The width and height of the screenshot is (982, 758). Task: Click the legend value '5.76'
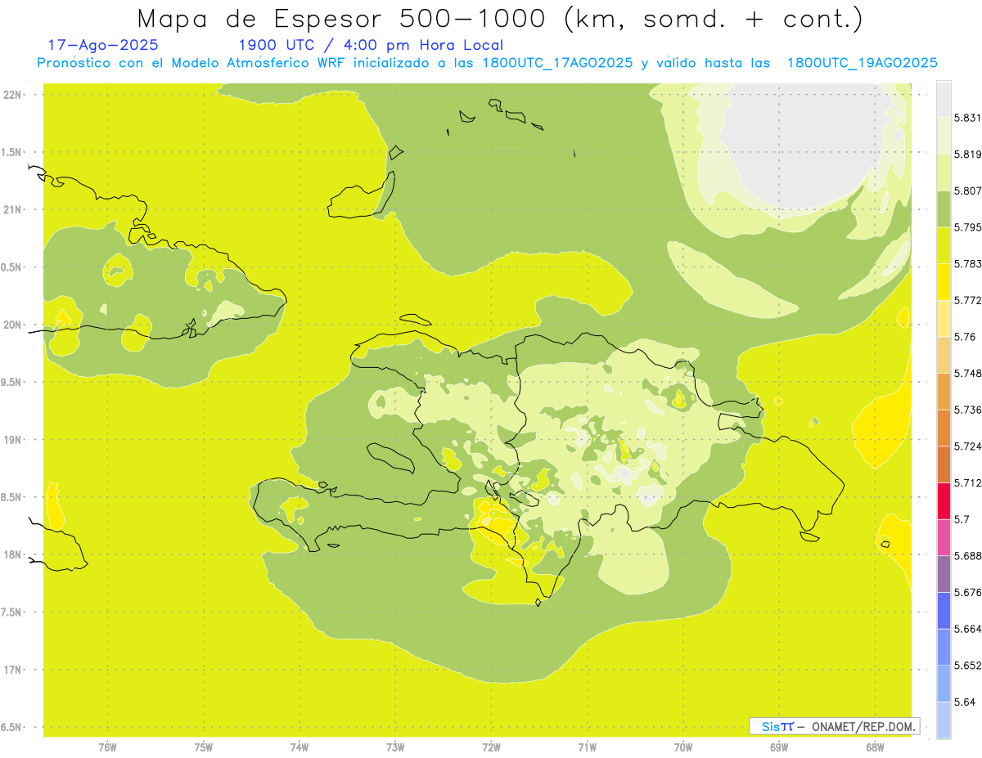[x=965, y=337]
